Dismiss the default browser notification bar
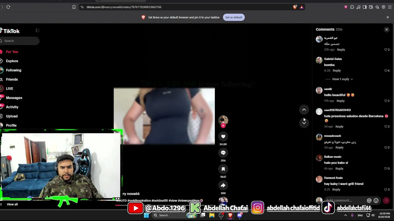The width and height of the screenshot is (394, 221). click(x=388, y=17)
